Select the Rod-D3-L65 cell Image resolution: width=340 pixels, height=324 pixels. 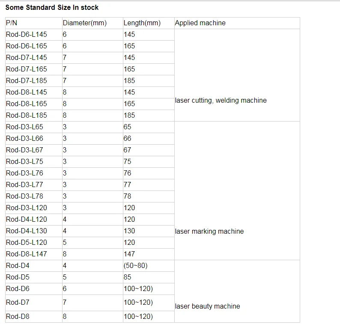click(24, 127)
